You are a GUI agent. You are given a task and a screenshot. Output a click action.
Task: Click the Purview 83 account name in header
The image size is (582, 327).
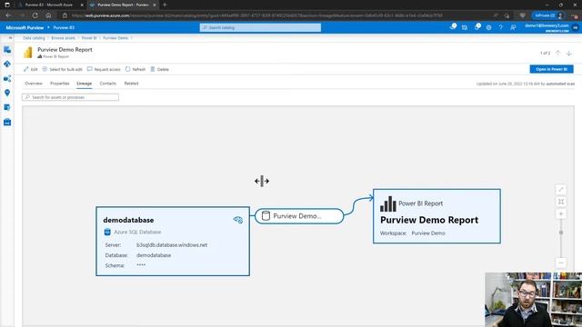(64, 27)
